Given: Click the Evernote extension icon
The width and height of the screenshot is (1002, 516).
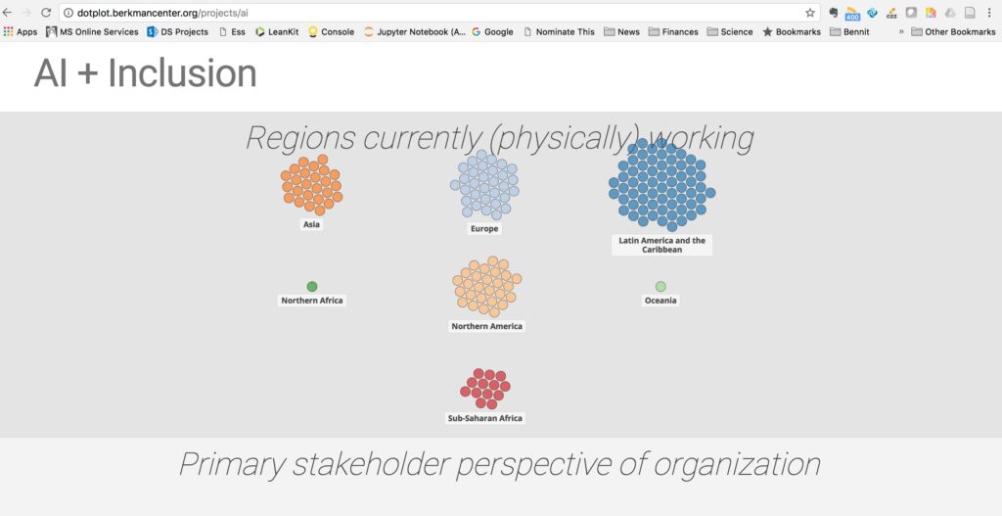Looking at the screenshot, I should pos(834,12).
